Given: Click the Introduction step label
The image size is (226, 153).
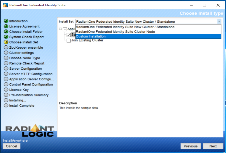Looking at the screenshot, I should (x=19, y=21).
